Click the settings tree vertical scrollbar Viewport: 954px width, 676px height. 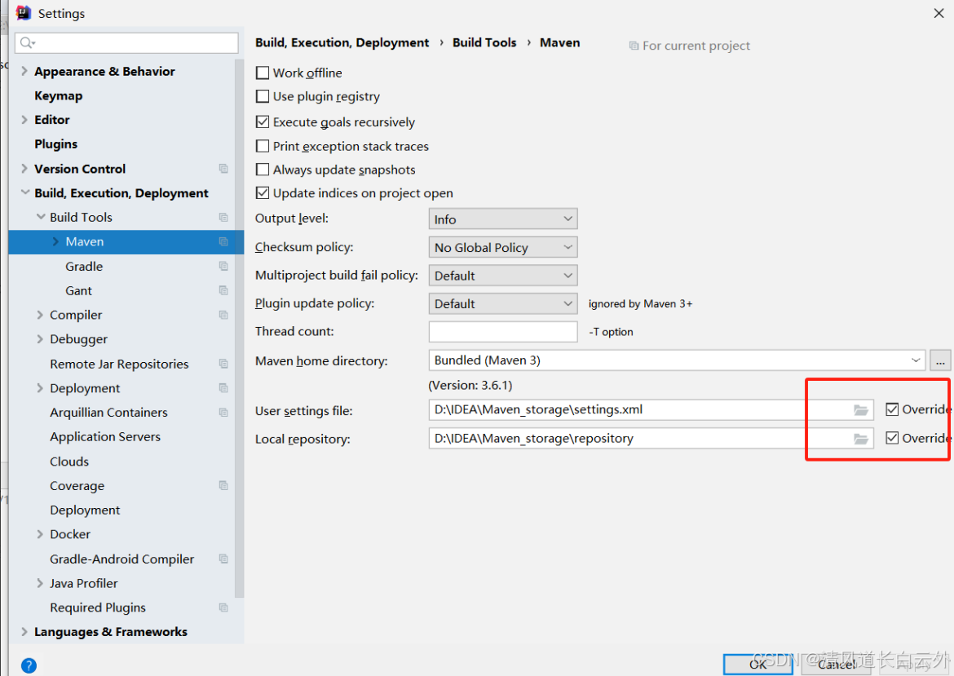pos(239,329)
